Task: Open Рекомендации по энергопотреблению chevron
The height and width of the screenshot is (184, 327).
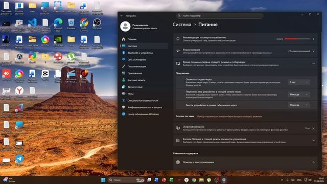Action: coord(313,39)
